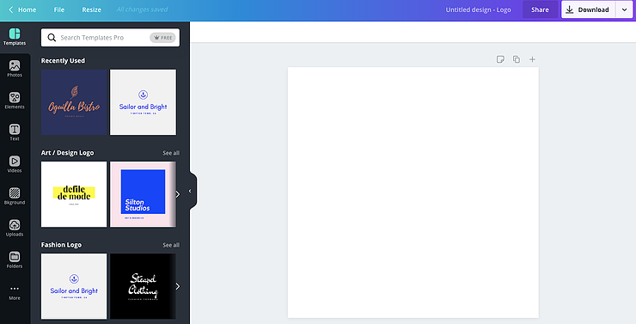This screenshot has width=636, height=324.
Task: Open the Videos sidebar tab
Action: pos(15,164)
